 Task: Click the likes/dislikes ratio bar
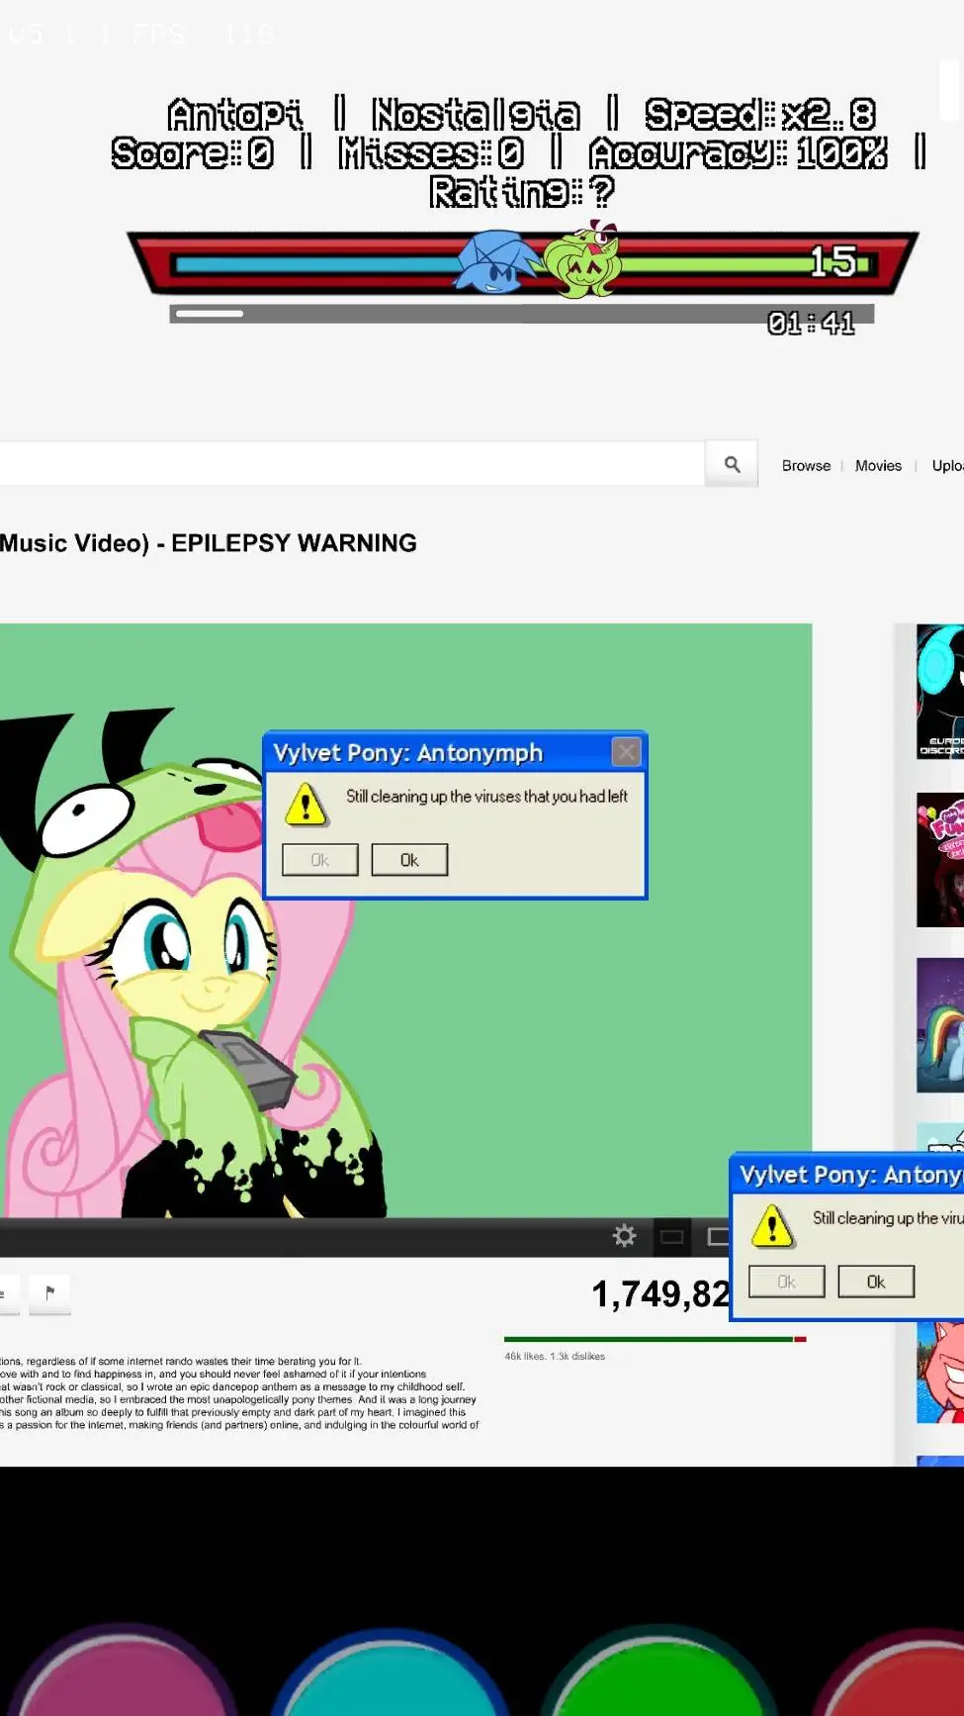click(x=655, y=1339)
